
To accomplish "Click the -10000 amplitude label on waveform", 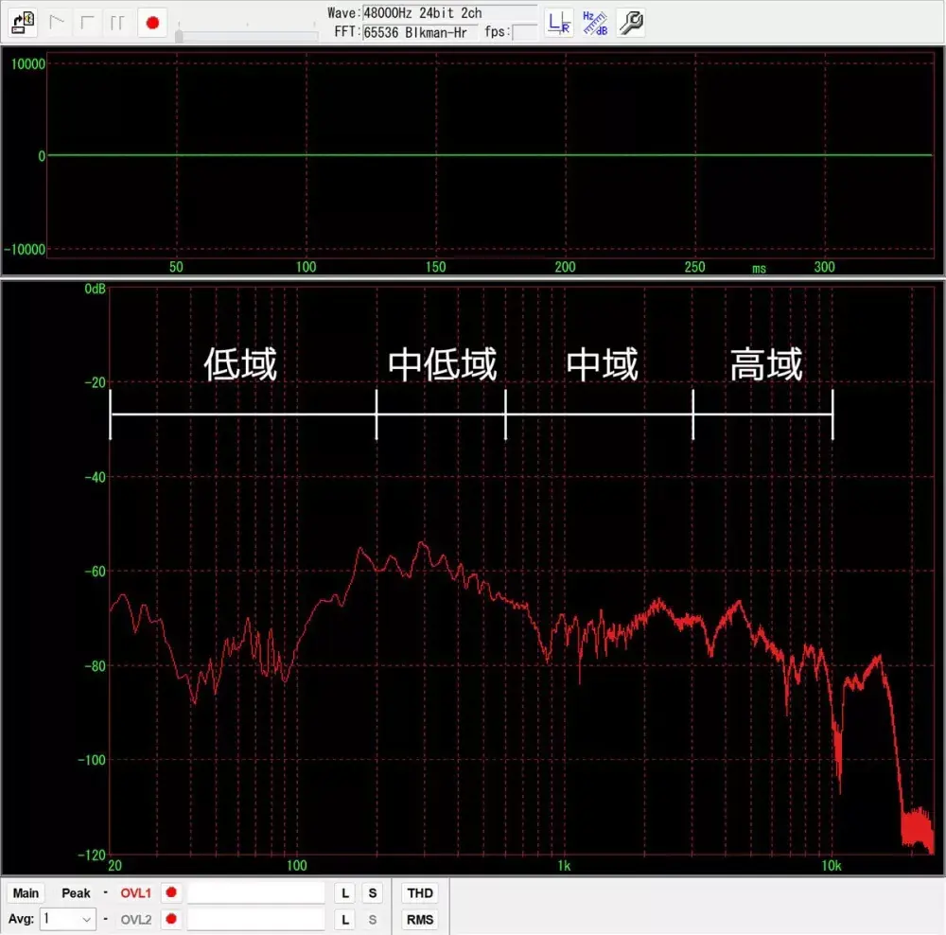I will (25, 250).
